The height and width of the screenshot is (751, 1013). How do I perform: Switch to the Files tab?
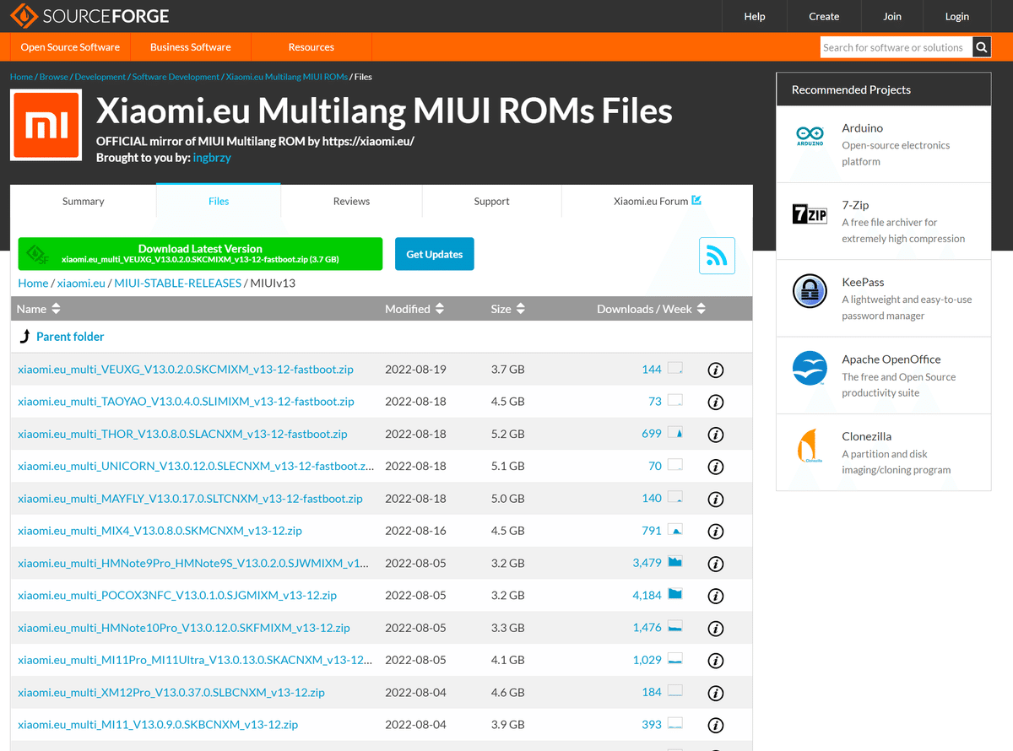pos(219,201)
